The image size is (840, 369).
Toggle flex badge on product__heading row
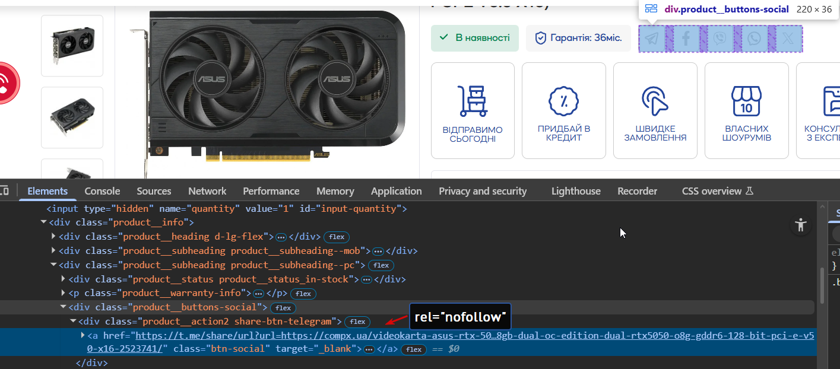pyautogui.click(x=337, y=237)
